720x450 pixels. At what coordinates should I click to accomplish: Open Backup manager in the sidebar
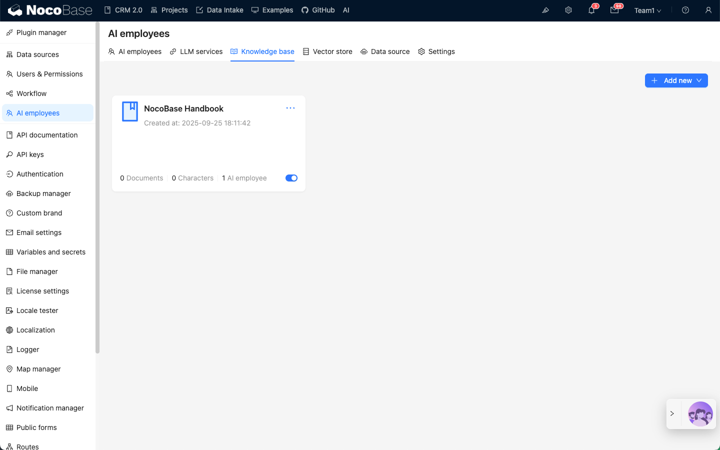click(x=43, y=193)
